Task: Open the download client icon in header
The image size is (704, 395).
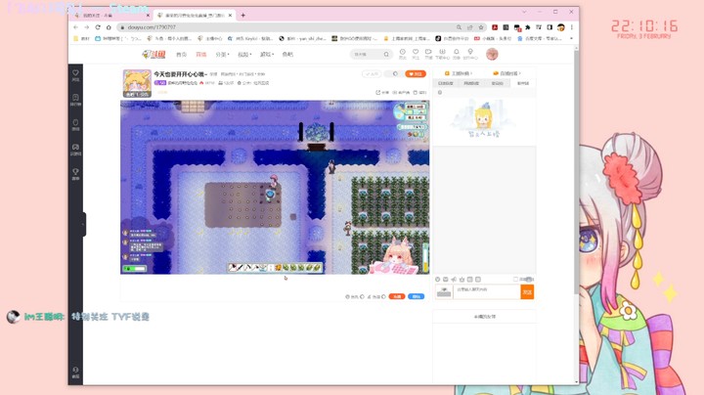Action: pos(442,54)
